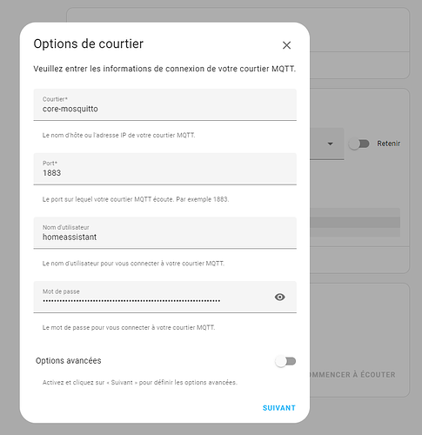The height and width of the screenshot is (435, 422).
Task: Click the Veuillez entrer les informations description
Action: (x=164, y=69)
